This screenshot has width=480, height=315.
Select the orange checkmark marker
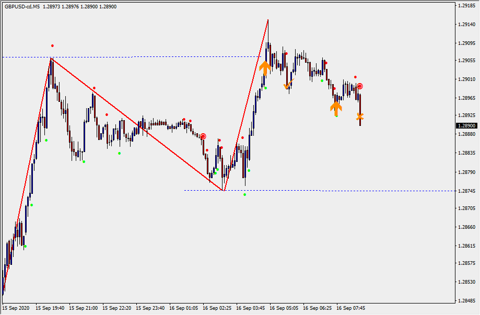288,84
